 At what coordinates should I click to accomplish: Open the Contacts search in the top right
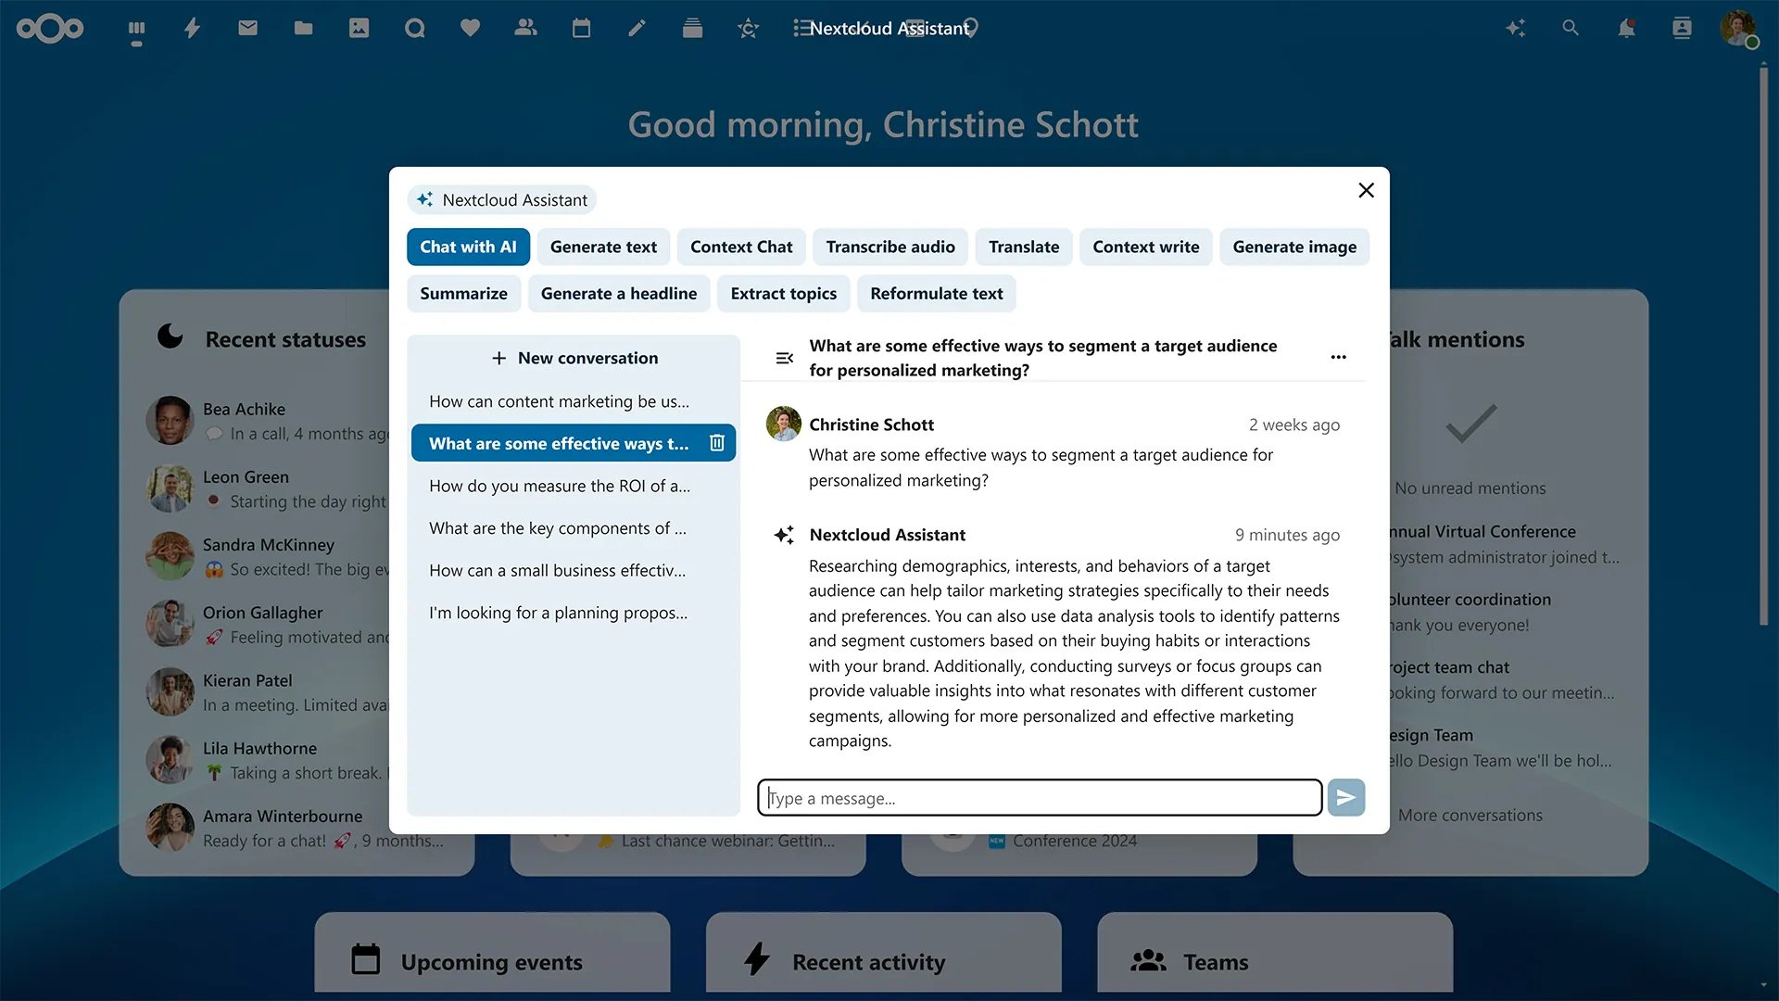click(1681, 28)
